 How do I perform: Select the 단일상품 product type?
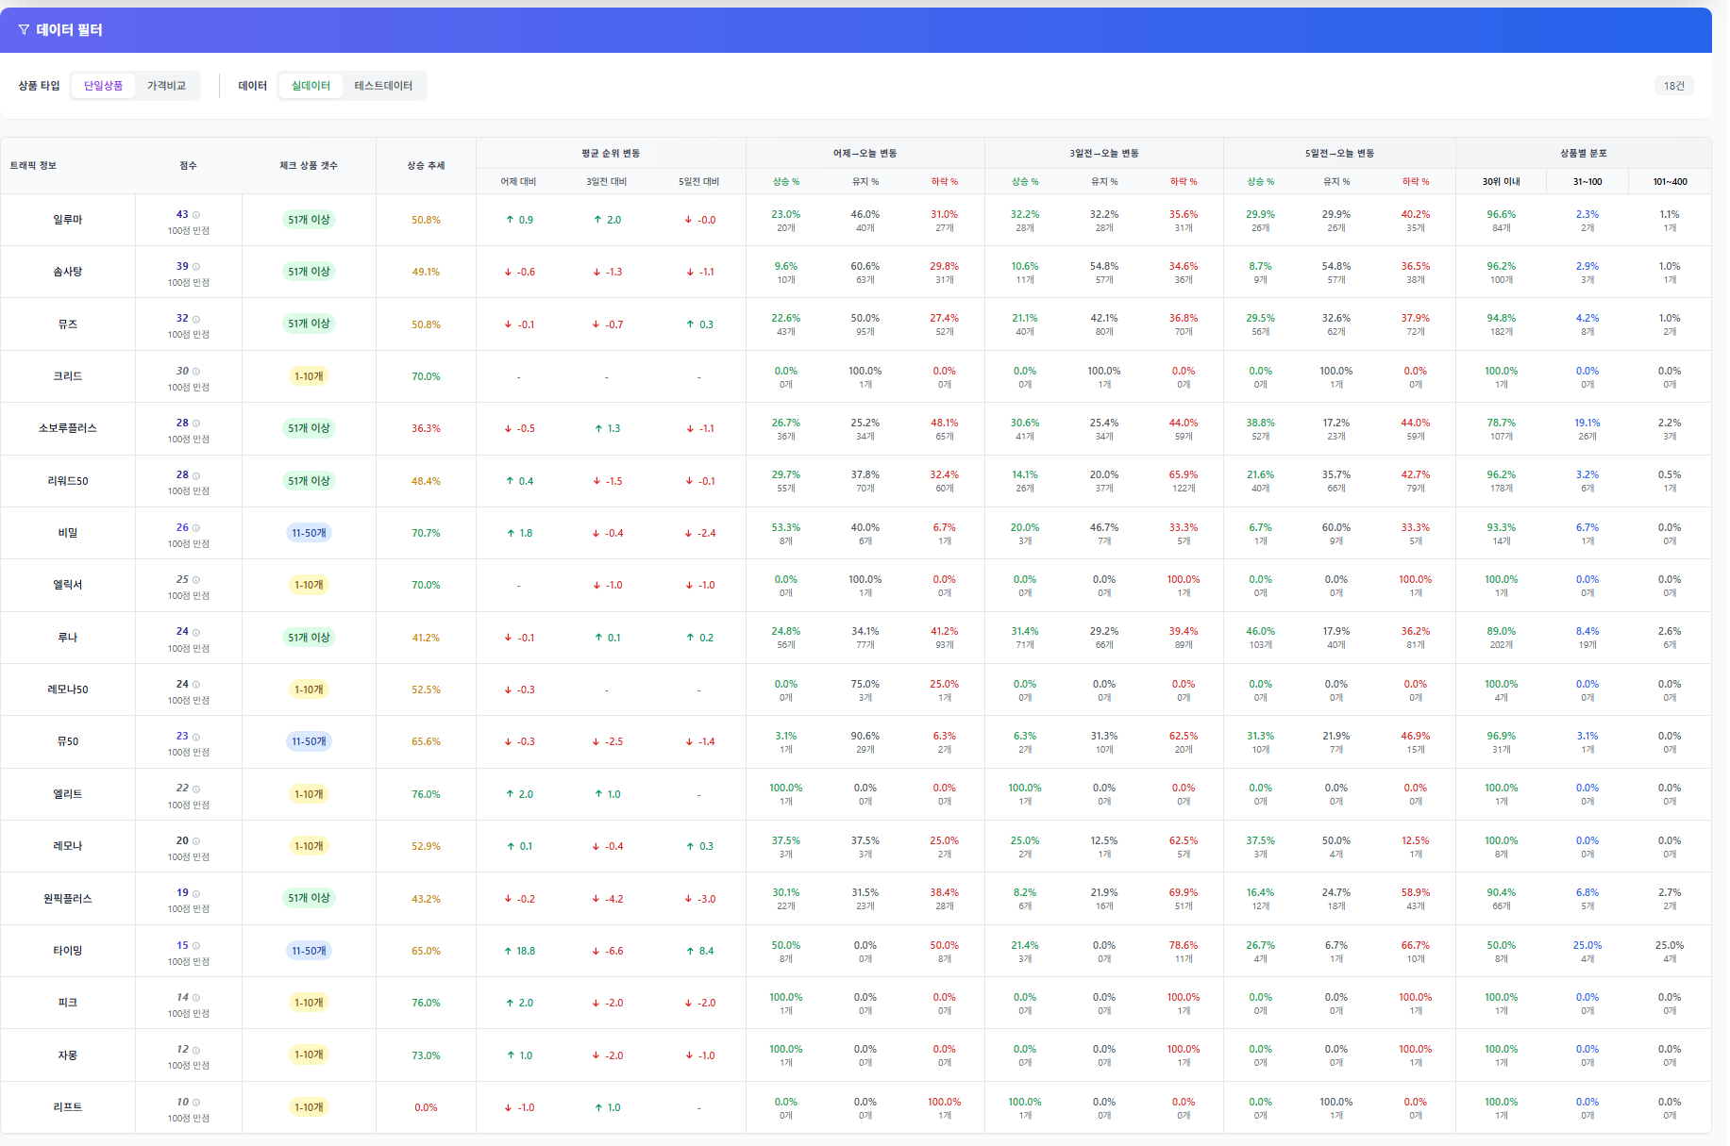pos(104,86)
